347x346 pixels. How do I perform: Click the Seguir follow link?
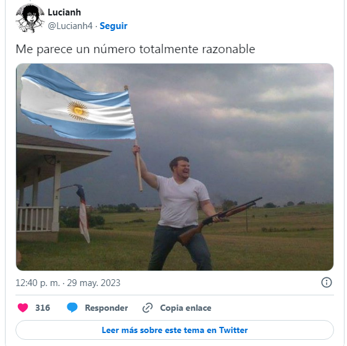click(114, 26)
